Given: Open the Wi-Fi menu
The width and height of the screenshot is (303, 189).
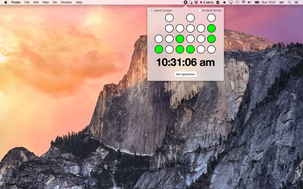Looking at the screenshot, I should (x=244, y=2).
